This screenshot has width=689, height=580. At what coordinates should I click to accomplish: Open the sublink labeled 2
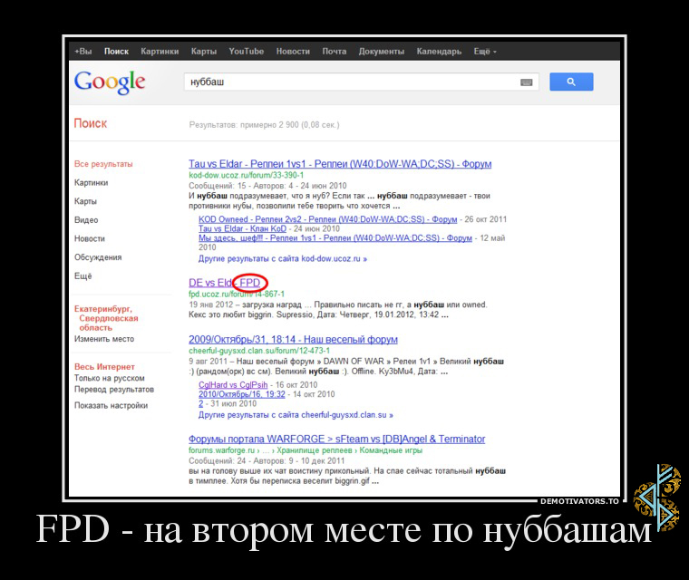point(201,403)
